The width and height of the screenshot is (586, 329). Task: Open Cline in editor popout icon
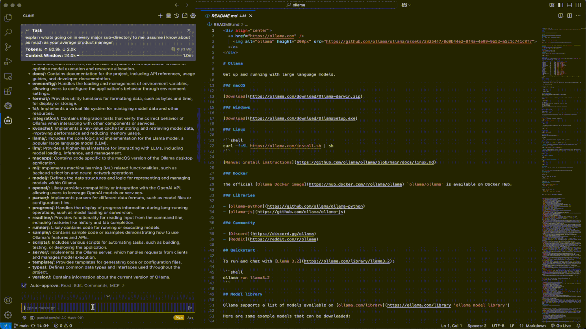[x=185, y=16]
